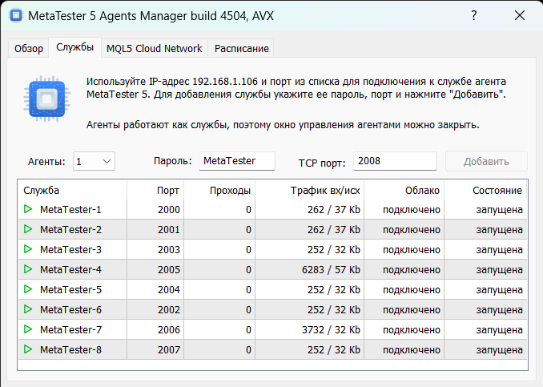This screenshot has height=387, width=543.
Task: Click Проходы value 0 in MetaTester-6 row
Action: (248, 310)
